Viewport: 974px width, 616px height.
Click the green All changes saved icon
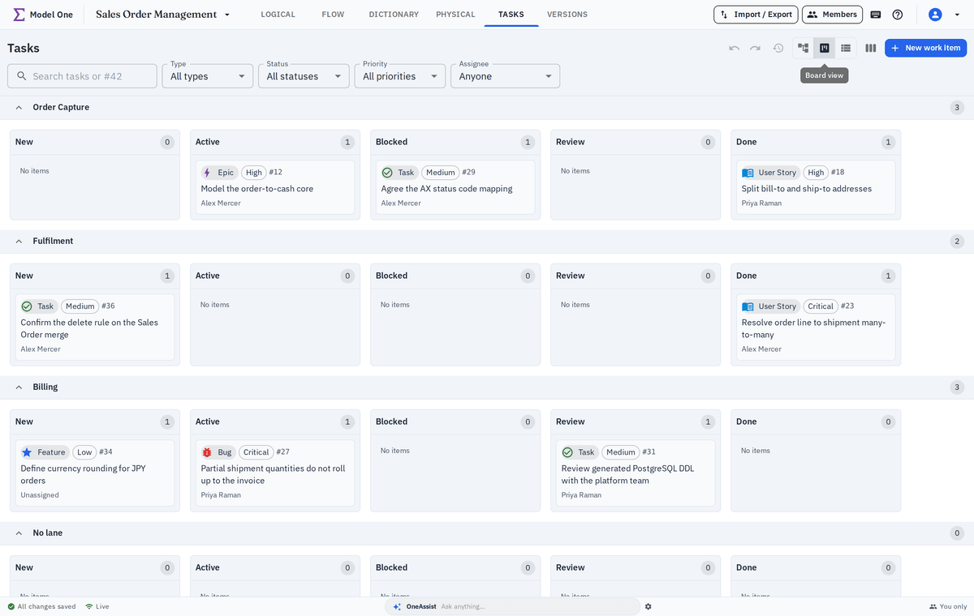(x=11, y=606)
